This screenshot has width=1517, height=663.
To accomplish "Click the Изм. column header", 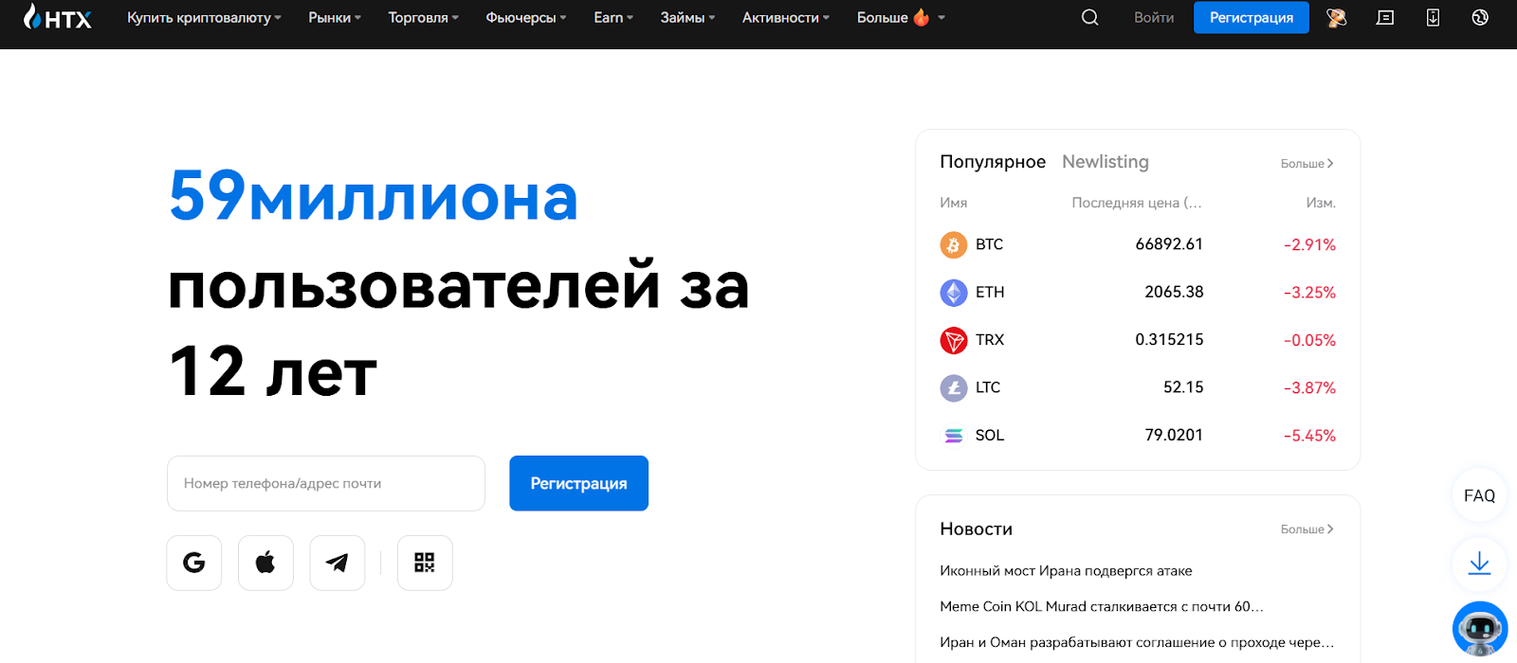I will [x=1321, y=203].
